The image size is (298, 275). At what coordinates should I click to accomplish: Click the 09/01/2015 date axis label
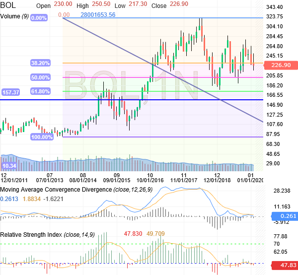tap(117, 180)
